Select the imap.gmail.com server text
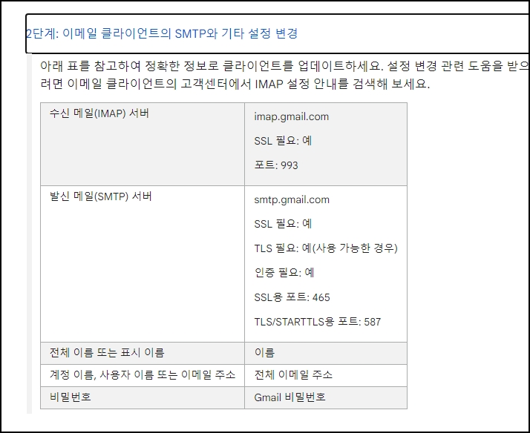 292,116
